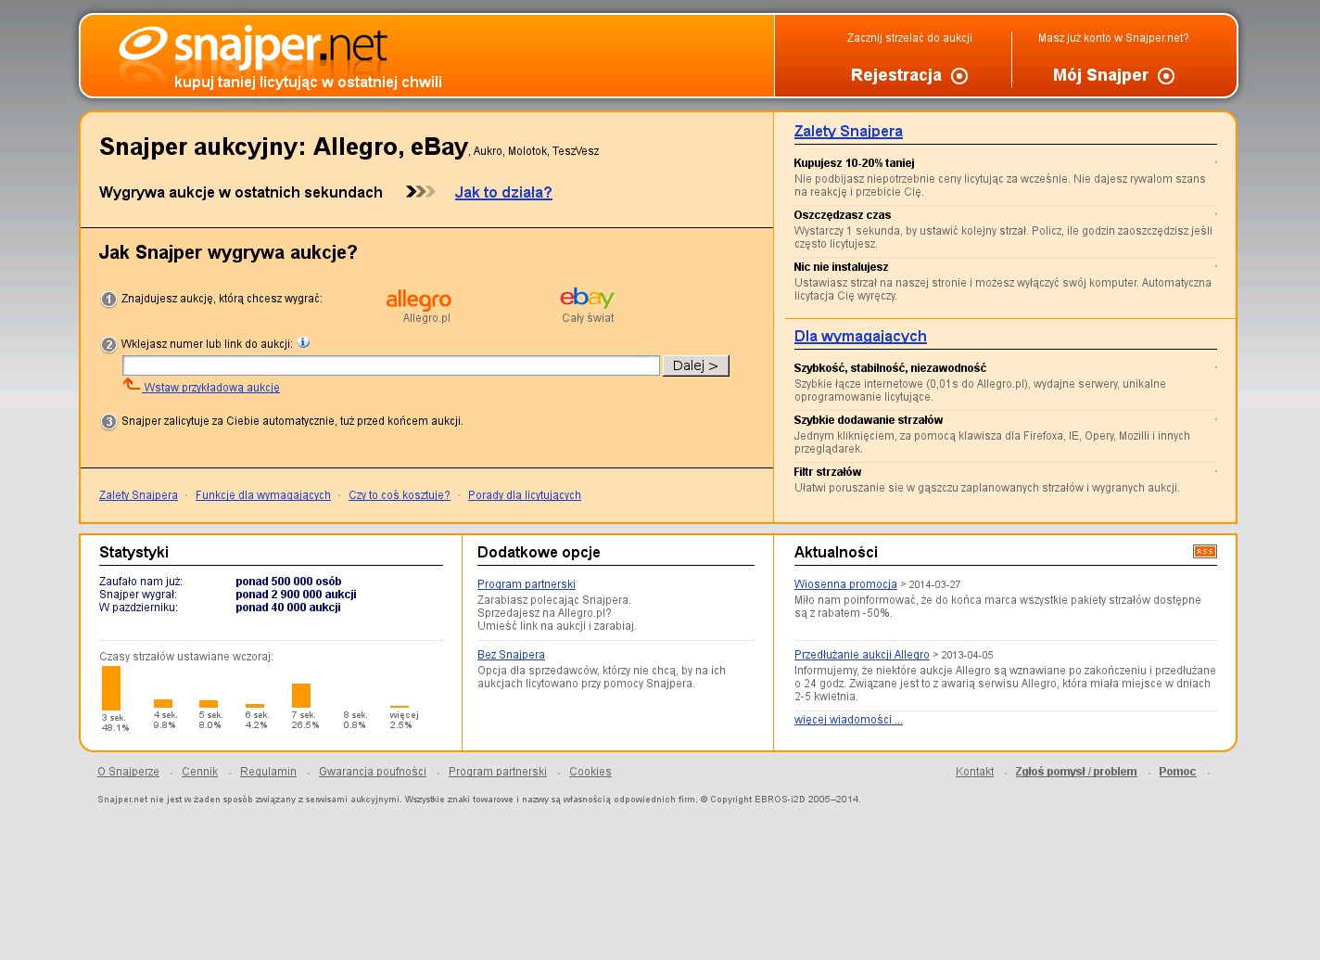Image resolution: width=1320 pixels, height=960 pixels.
Task: Click the auction number input field
Action: [x=391, y=365]
